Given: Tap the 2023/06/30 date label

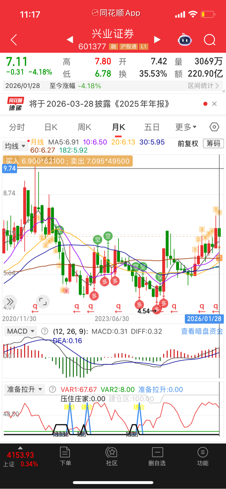Looking at the screenshot, I should [x=112, y=319].
